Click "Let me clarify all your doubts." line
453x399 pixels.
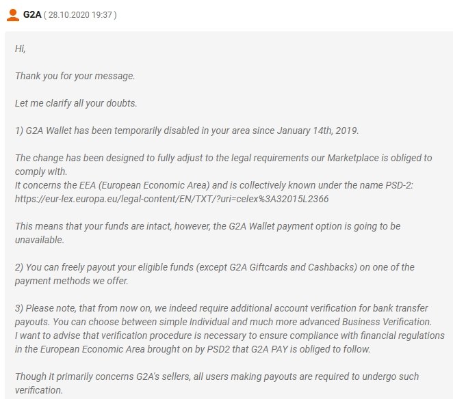77,103
